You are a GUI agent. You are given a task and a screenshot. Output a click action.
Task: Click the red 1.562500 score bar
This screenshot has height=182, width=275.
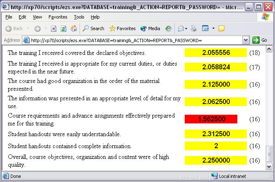click(211, 119)
